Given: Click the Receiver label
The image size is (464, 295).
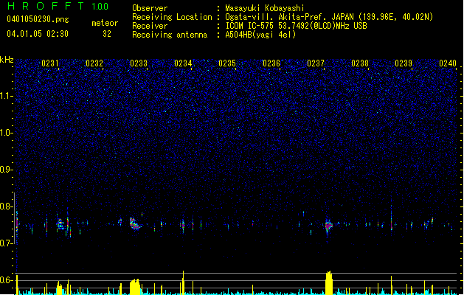Looking at the screenshot, I should [x=150, y=26].
